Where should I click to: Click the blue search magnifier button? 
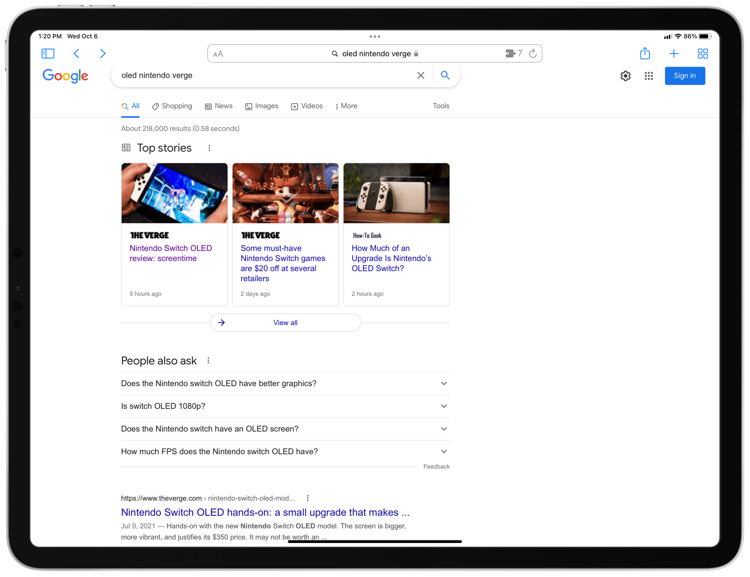point(445,75)
